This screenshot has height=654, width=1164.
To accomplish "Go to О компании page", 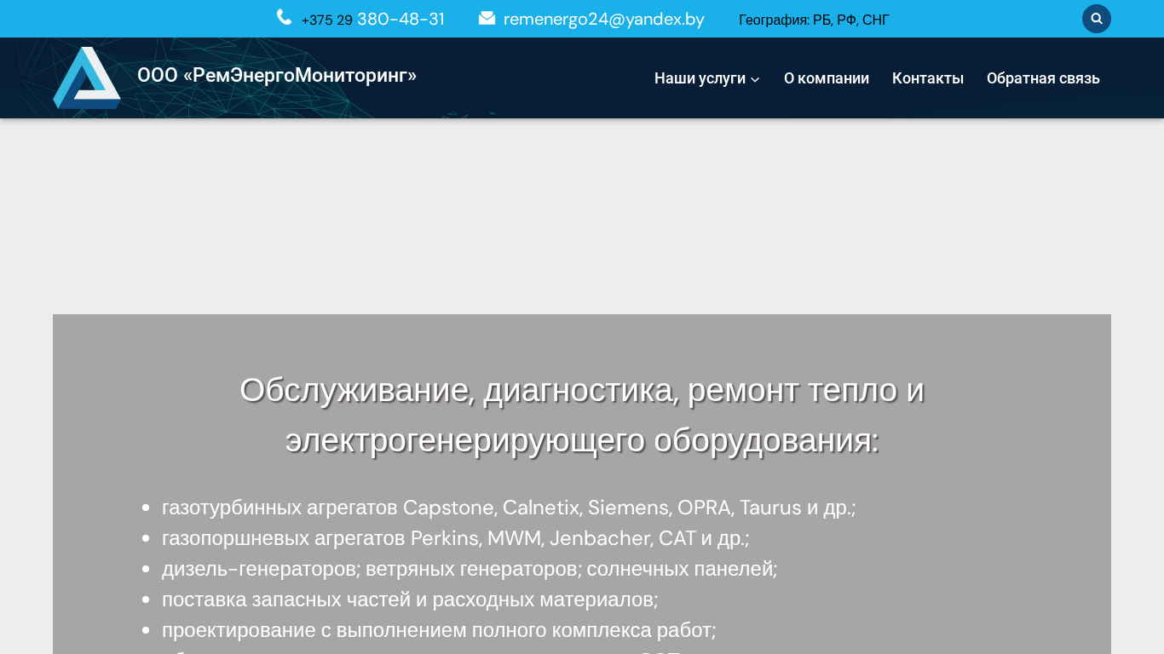I will click(827, 78).
